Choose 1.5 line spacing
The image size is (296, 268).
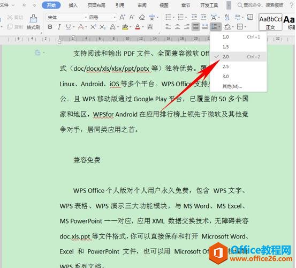(238, 47)
